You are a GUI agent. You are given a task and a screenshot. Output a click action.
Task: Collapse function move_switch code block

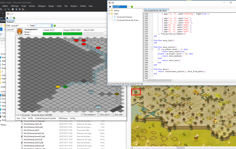pyautogui.click(x=152, y=47)
